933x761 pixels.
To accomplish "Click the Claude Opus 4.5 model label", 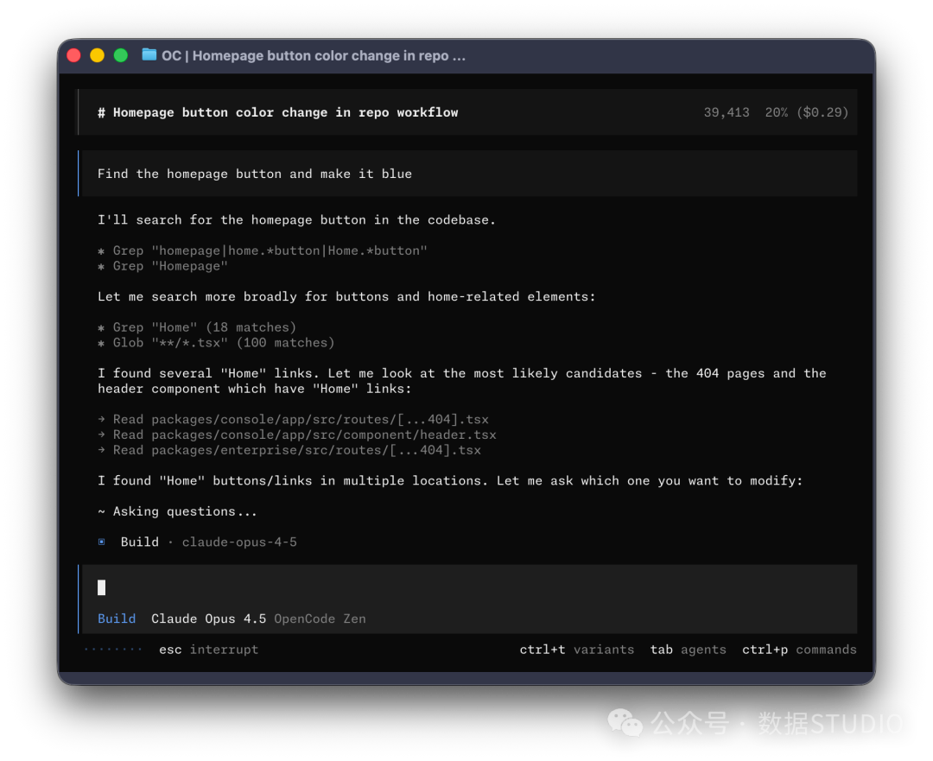I will (208, 618).
